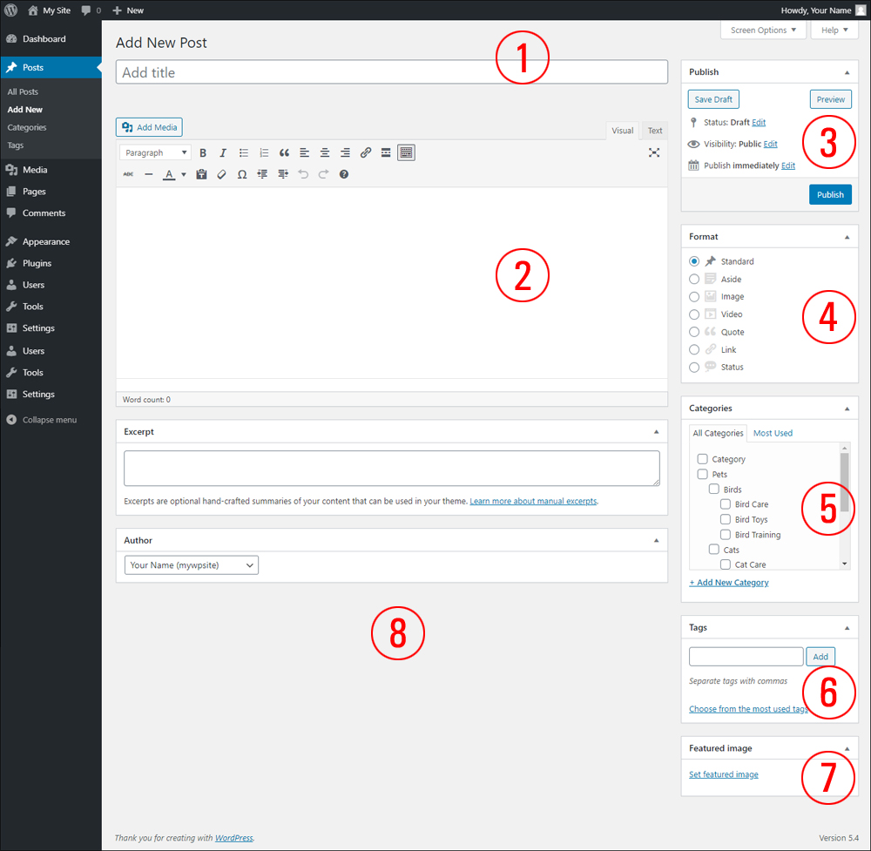The image size is (871, 851).
Task: Click the Categories list scrollbar
Action: [x=844, y=483]
